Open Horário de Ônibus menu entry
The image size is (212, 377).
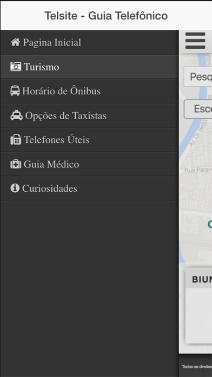coord(89,91)
